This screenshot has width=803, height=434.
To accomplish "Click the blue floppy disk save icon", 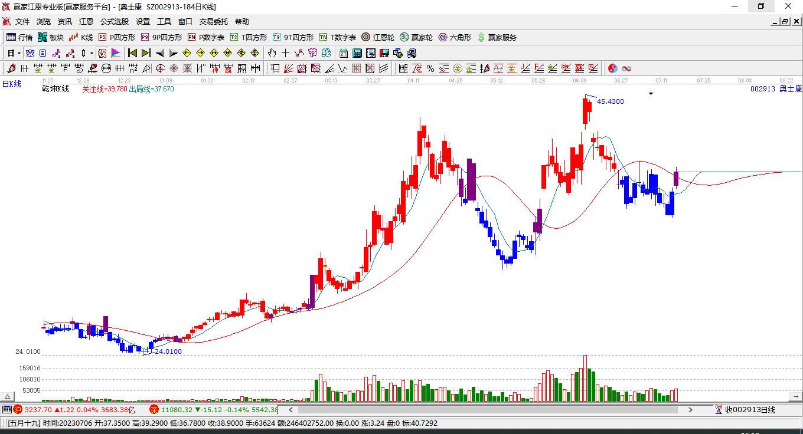I will (x=384, y=53).
